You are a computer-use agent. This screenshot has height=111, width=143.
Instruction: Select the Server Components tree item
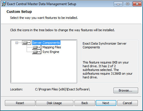(x=46, y=43)
